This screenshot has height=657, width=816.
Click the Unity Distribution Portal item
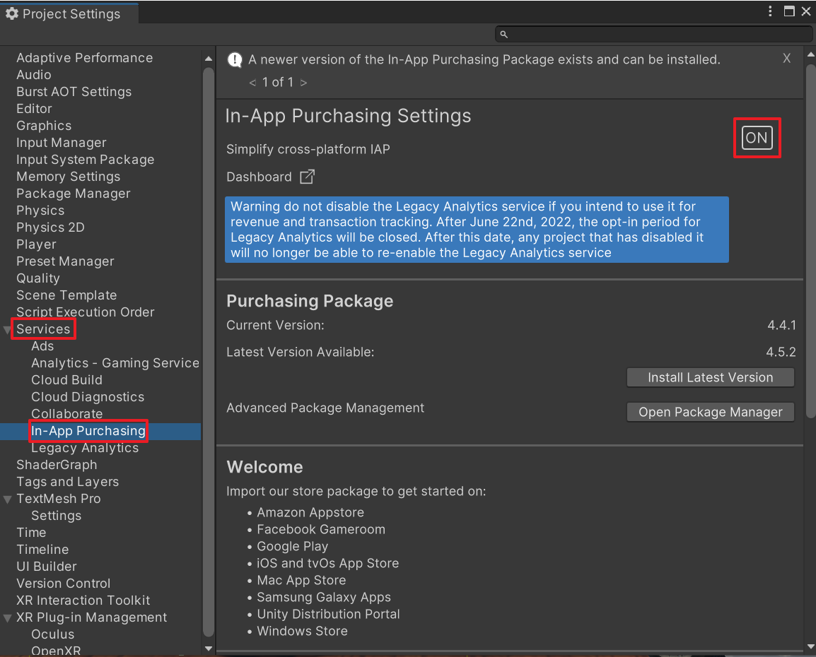coord(328,615)
